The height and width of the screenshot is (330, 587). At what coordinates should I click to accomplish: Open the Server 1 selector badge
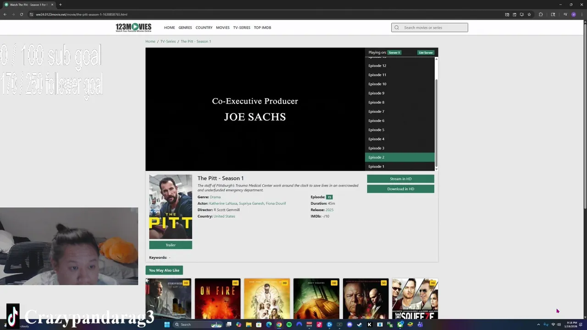(394, 52)
